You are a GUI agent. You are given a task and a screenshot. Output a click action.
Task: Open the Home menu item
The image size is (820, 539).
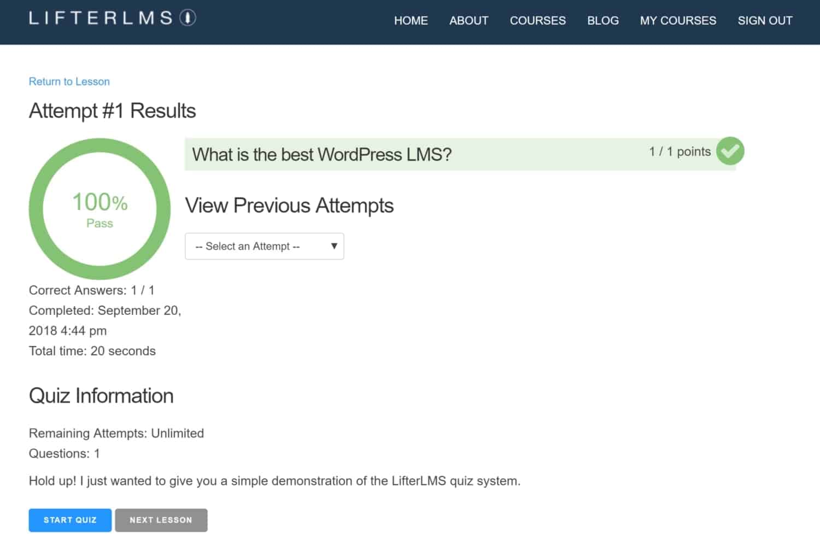411,21
